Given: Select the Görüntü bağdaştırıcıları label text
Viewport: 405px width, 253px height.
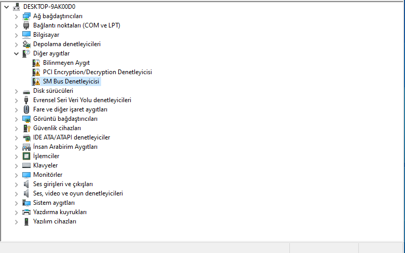Looking at the screenshot, I should [x=65, y=119].
